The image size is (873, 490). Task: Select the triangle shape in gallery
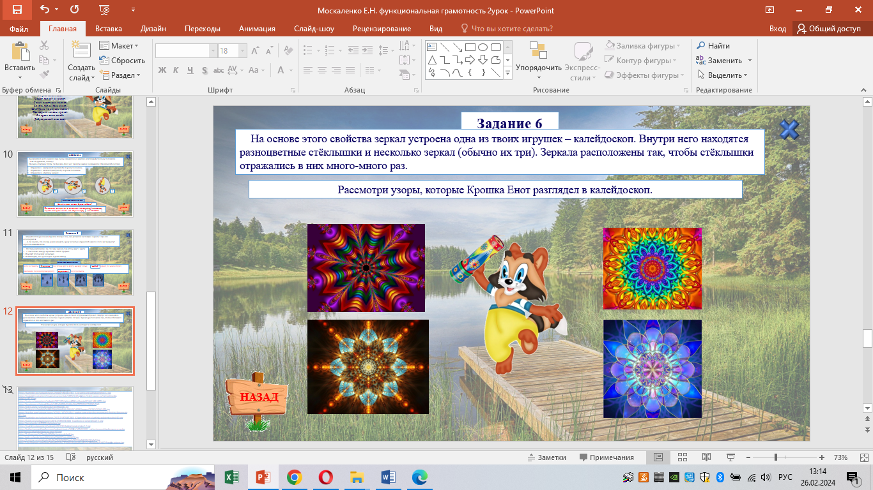click(431, 59)
